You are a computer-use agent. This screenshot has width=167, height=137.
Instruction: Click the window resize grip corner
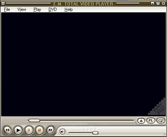pos(165,134)
